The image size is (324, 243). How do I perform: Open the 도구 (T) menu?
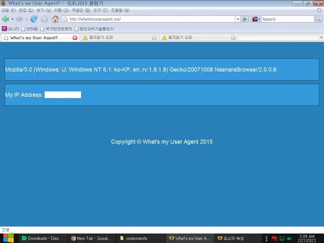[101, 10]
